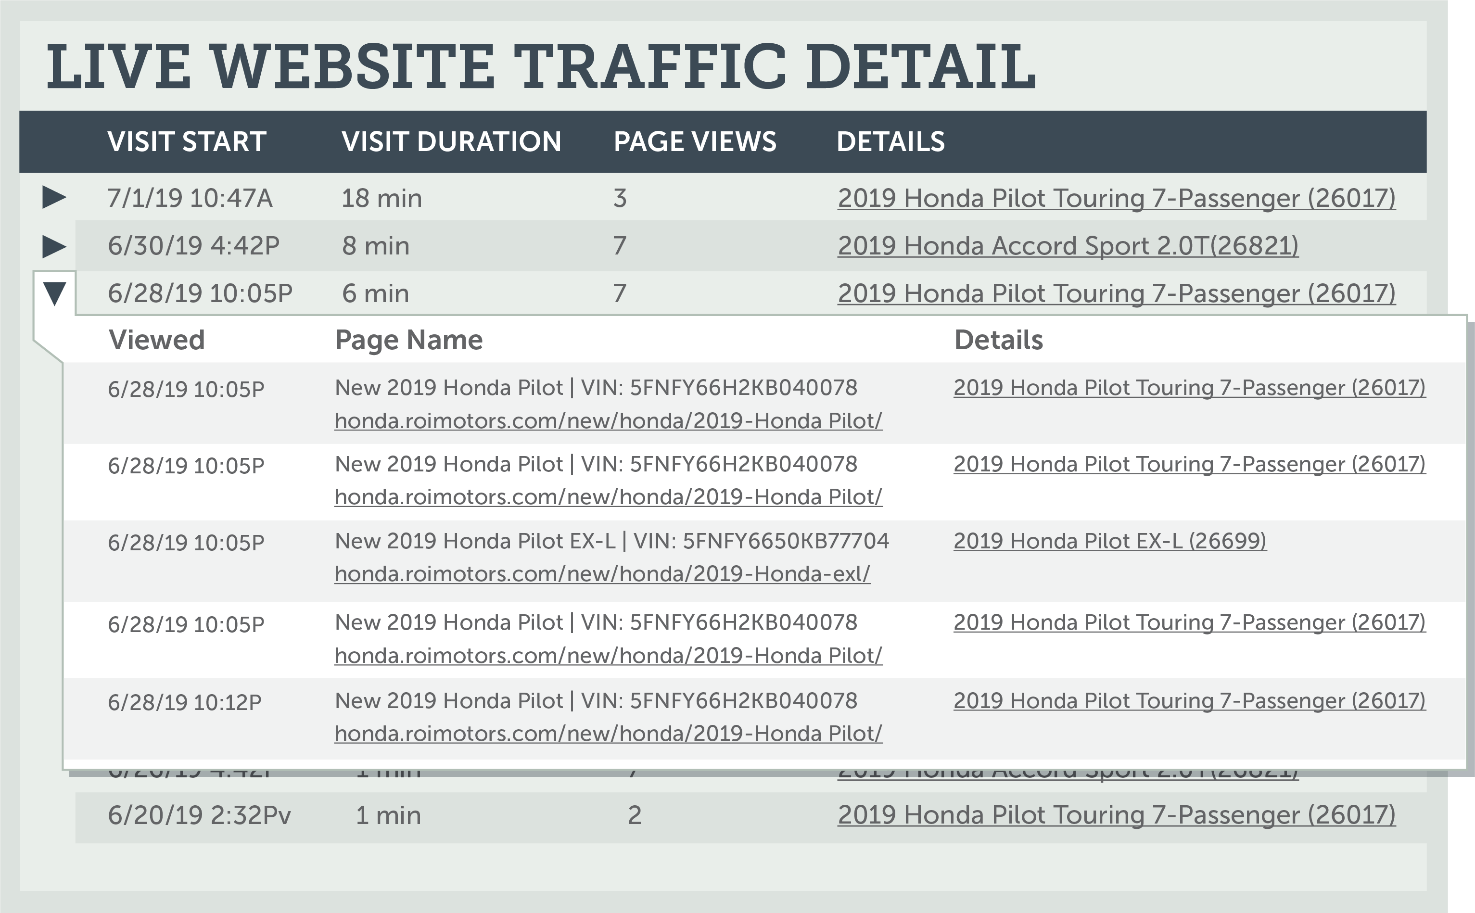Select the Viewed header in the expanded panel
The image size is (1475, 913).
coord(156,341)
